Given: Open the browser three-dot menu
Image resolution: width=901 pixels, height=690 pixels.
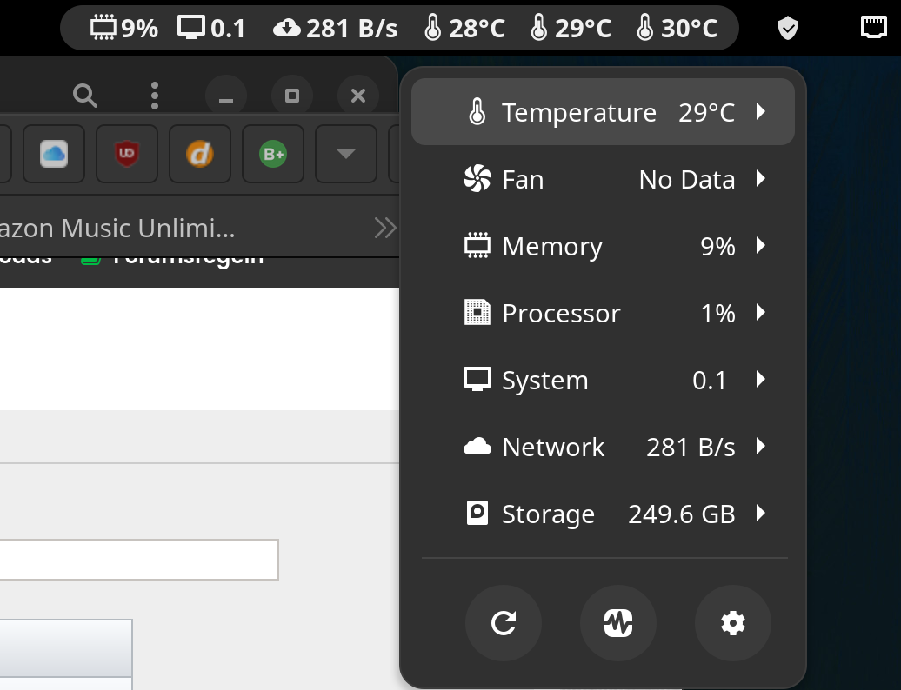Looking at the screenshot, I should (154, 96).
